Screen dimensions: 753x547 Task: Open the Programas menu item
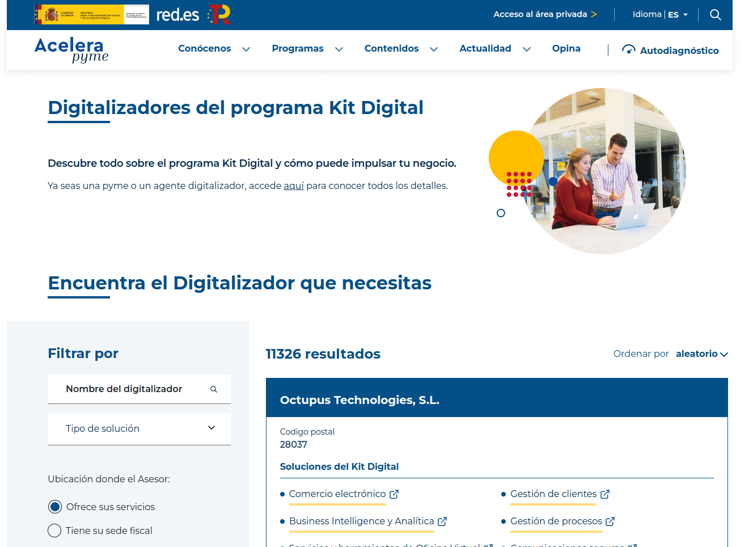[298, 49]
